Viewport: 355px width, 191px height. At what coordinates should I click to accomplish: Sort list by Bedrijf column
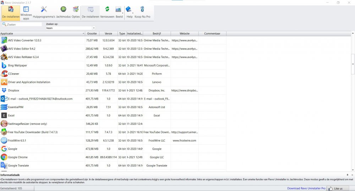157,33
